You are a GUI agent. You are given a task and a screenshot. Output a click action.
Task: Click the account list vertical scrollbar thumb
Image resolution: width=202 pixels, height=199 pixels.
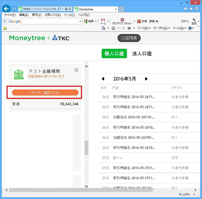[x=87, y=148]
